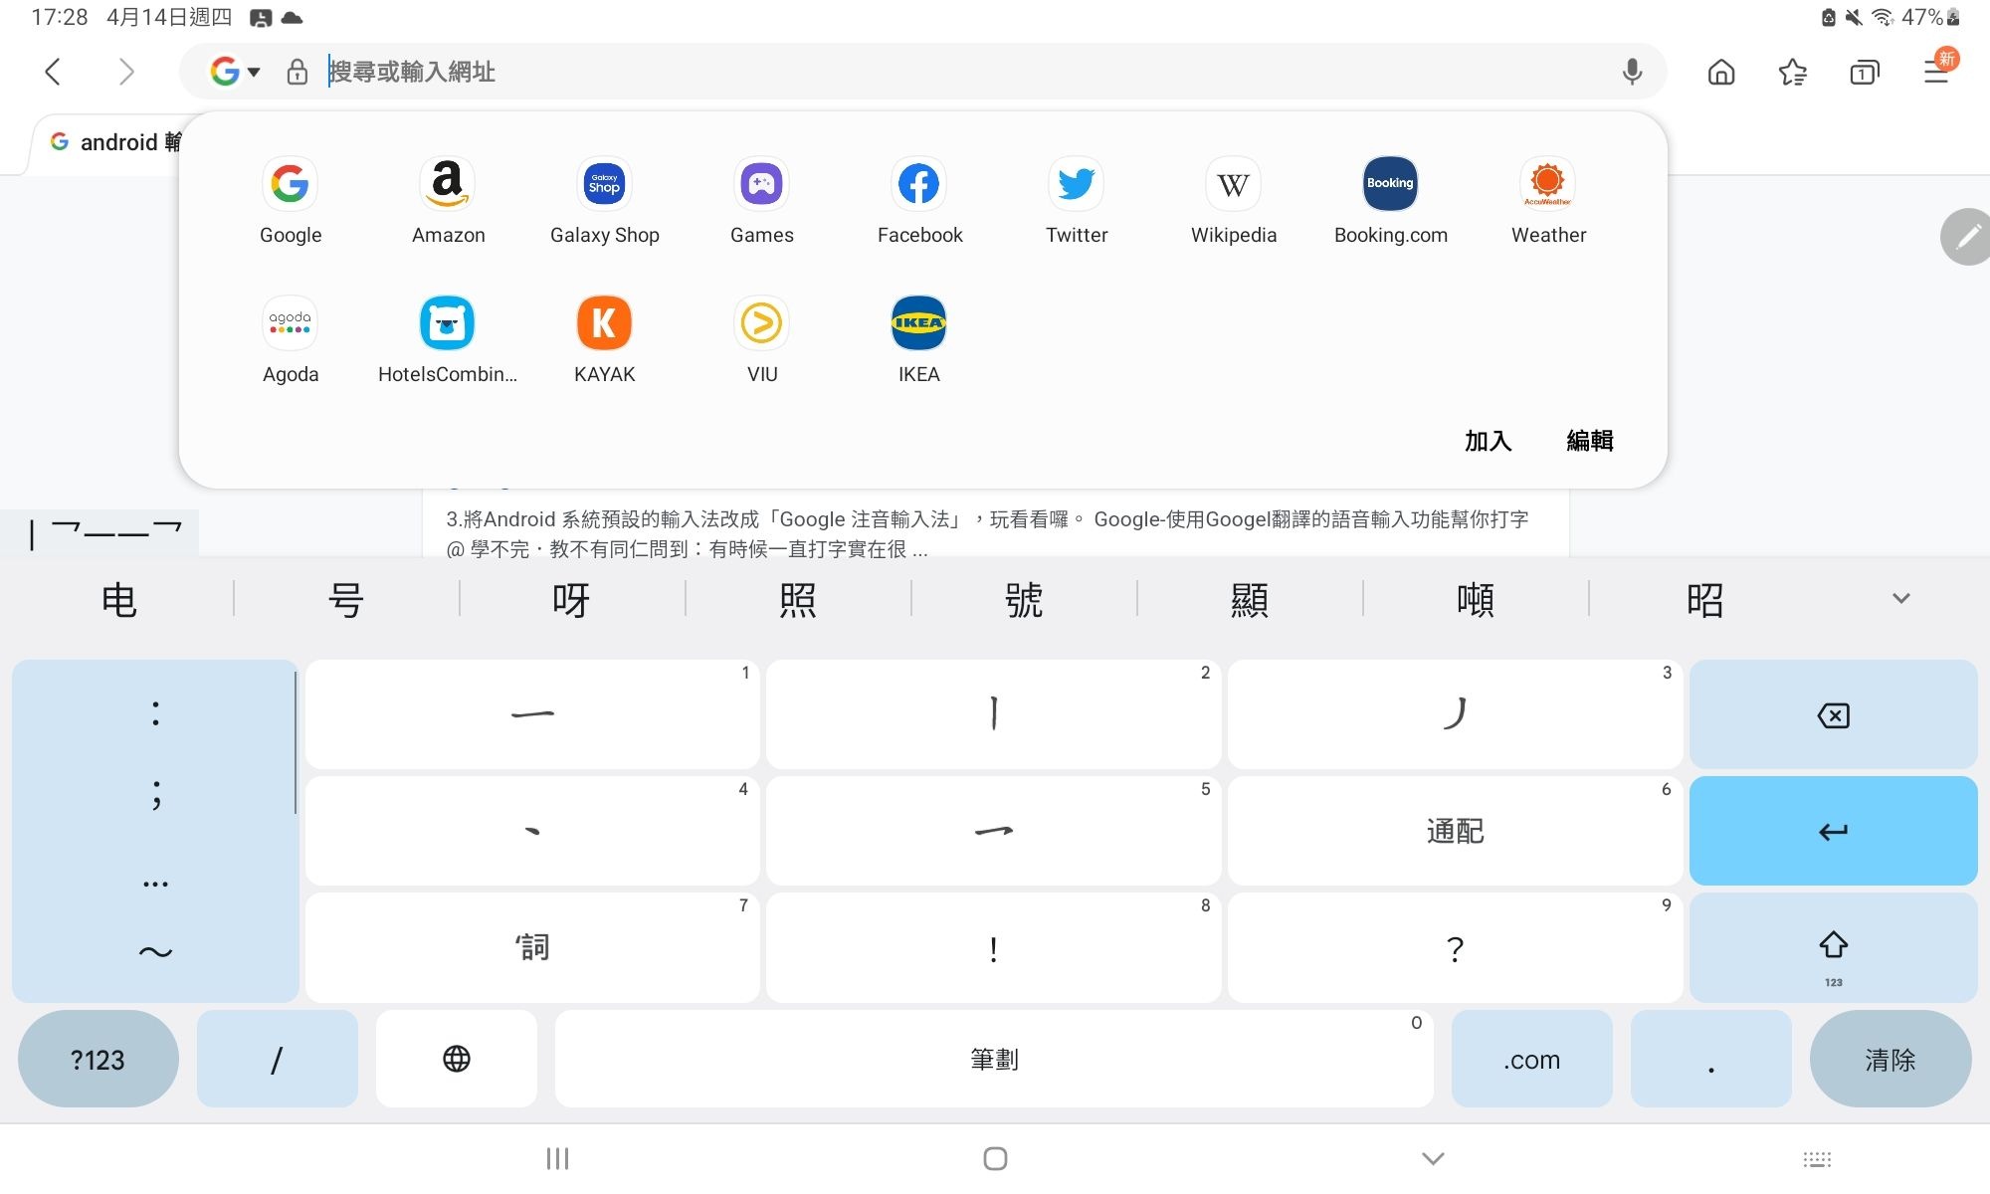Open the Google shortcut
Viewport: 1990px width, 1194px height.
290,201
